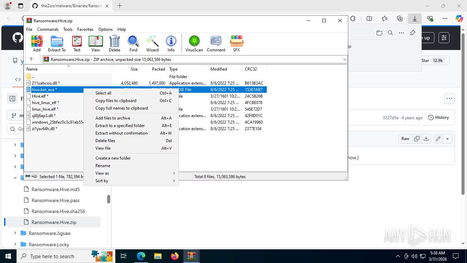Select 211xahcou.dll in the archive
This screenshot has width=467, height=263.
coord(46,83)
